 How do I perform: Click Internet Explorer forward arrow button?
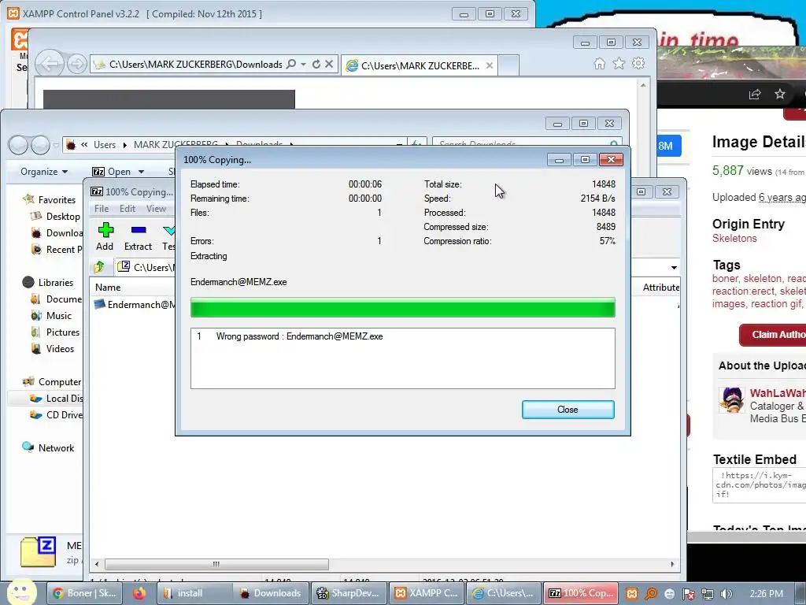click(x=76, y=65)
